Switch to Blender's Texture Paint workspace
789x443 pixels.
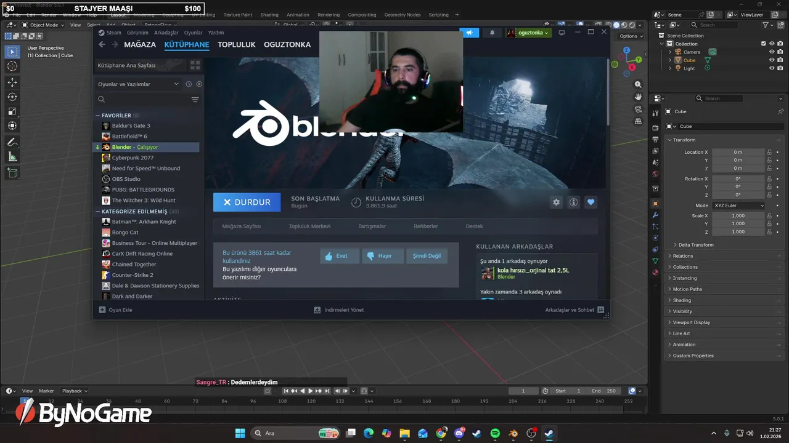pyautogui.click(x=237, y=15)
